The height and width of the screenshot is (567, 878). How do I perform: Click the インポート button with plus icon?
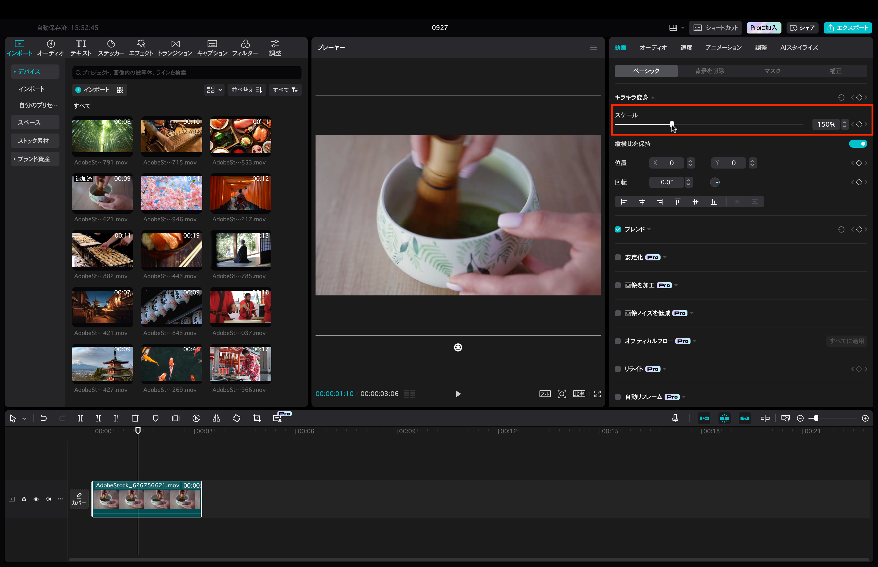click(92, 90)
